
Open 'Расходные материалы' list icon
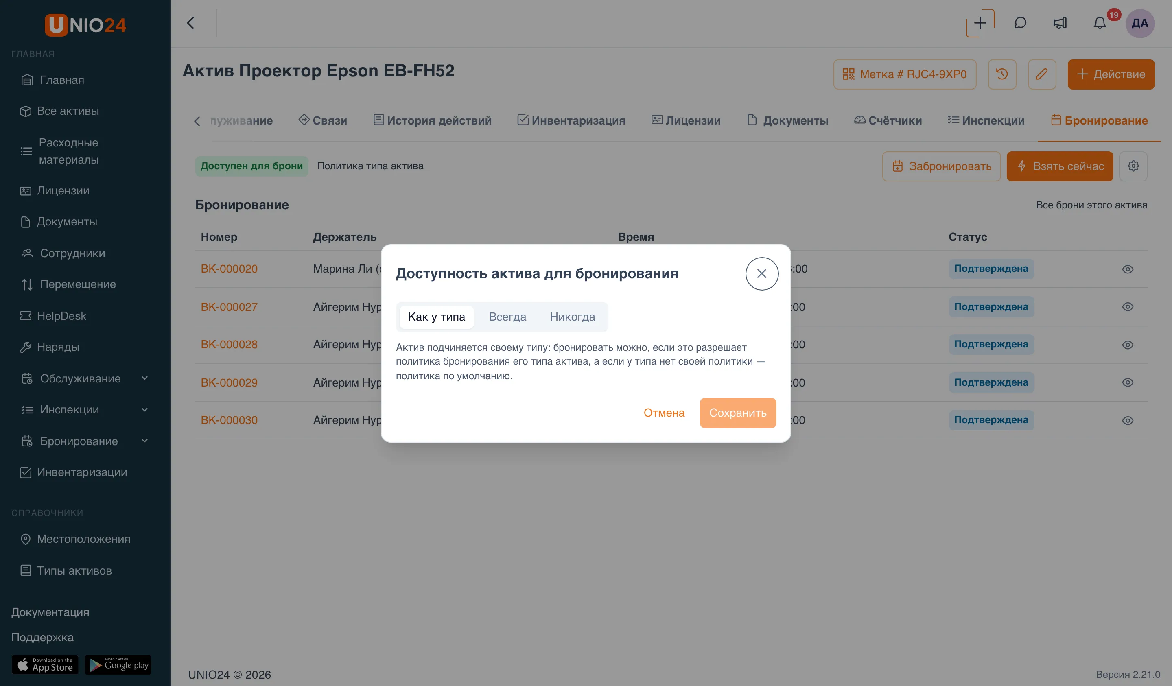[x=26, y=151]
